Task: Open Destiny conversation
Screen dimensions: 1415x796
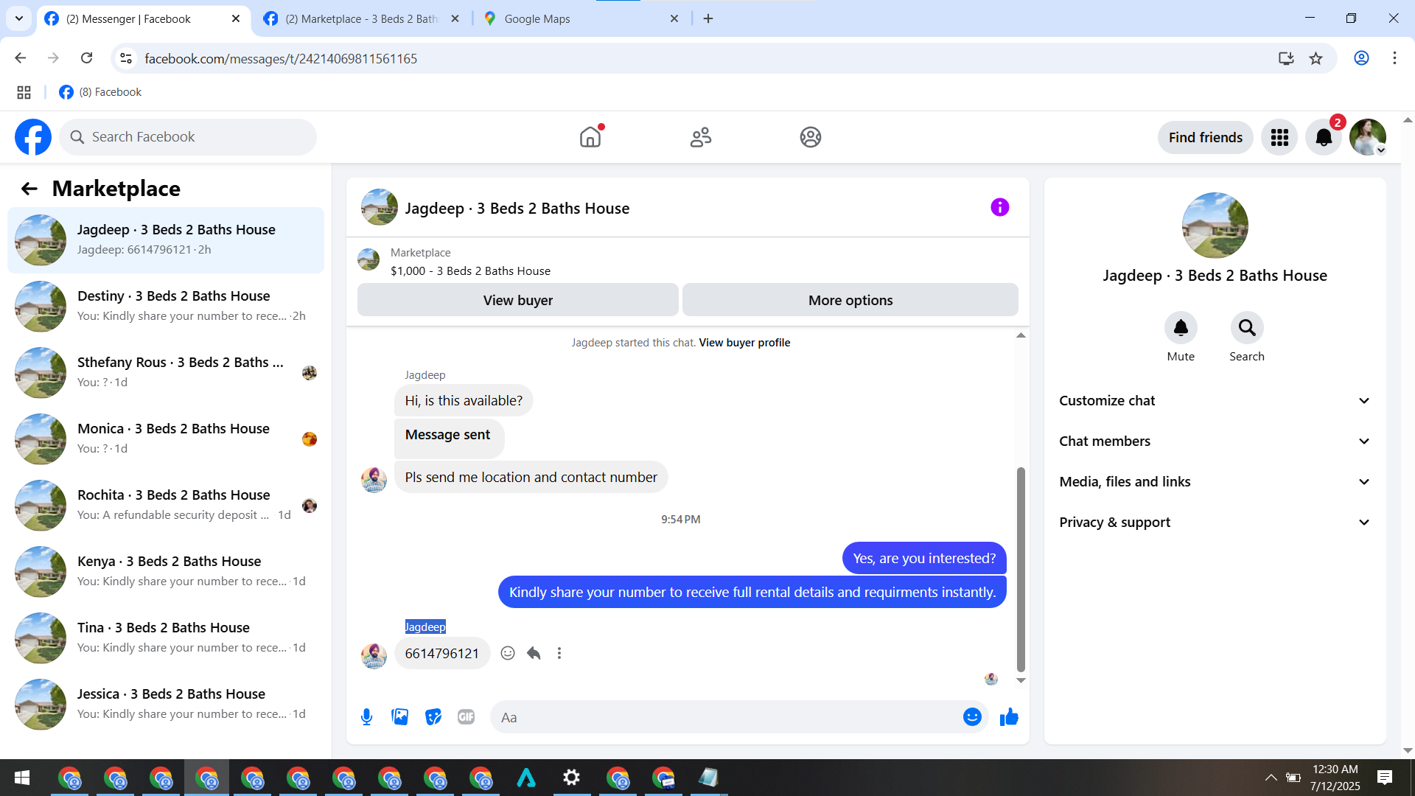Action: (x=166, y=306)
